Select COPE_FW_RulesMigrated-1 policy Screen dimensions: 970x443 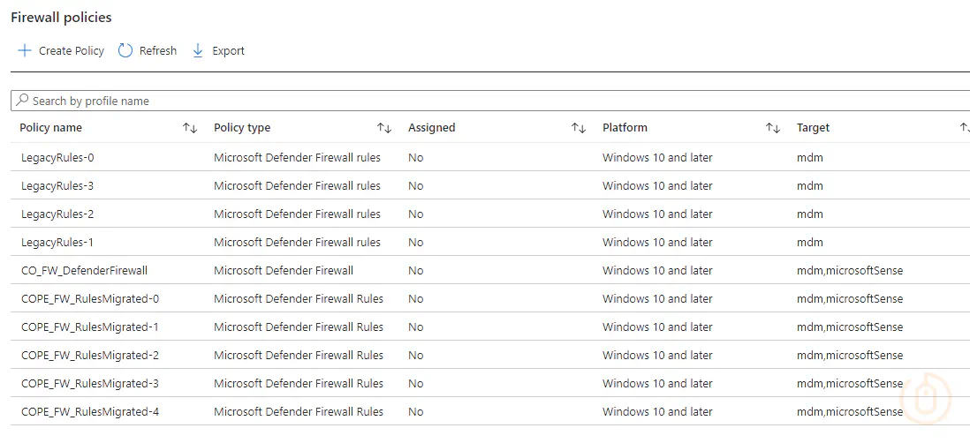[89, 327]
